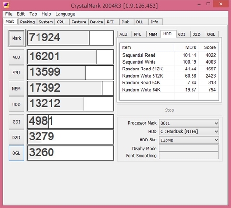Click the OGL score 3260 bar

[70, 153]
